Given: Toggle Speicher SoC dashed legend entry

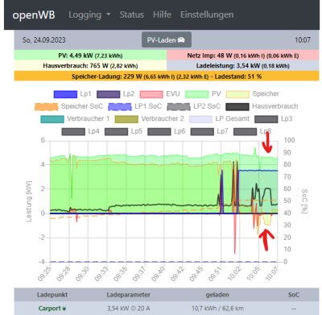Looking at the screenshot, I should 69,106.
